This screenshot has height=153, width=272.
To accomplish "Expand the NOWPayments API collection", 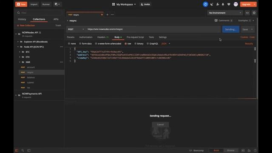I will [x=16, y=95].
